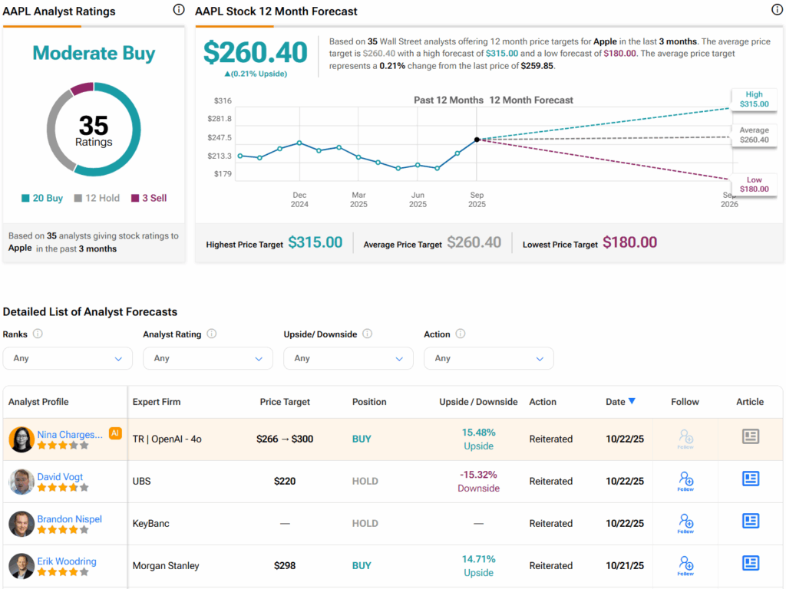Image resolution: width=786 pixels, height=589 pixels.
Task: Expand the Upside/Downside dropdown
Action: 348,358
